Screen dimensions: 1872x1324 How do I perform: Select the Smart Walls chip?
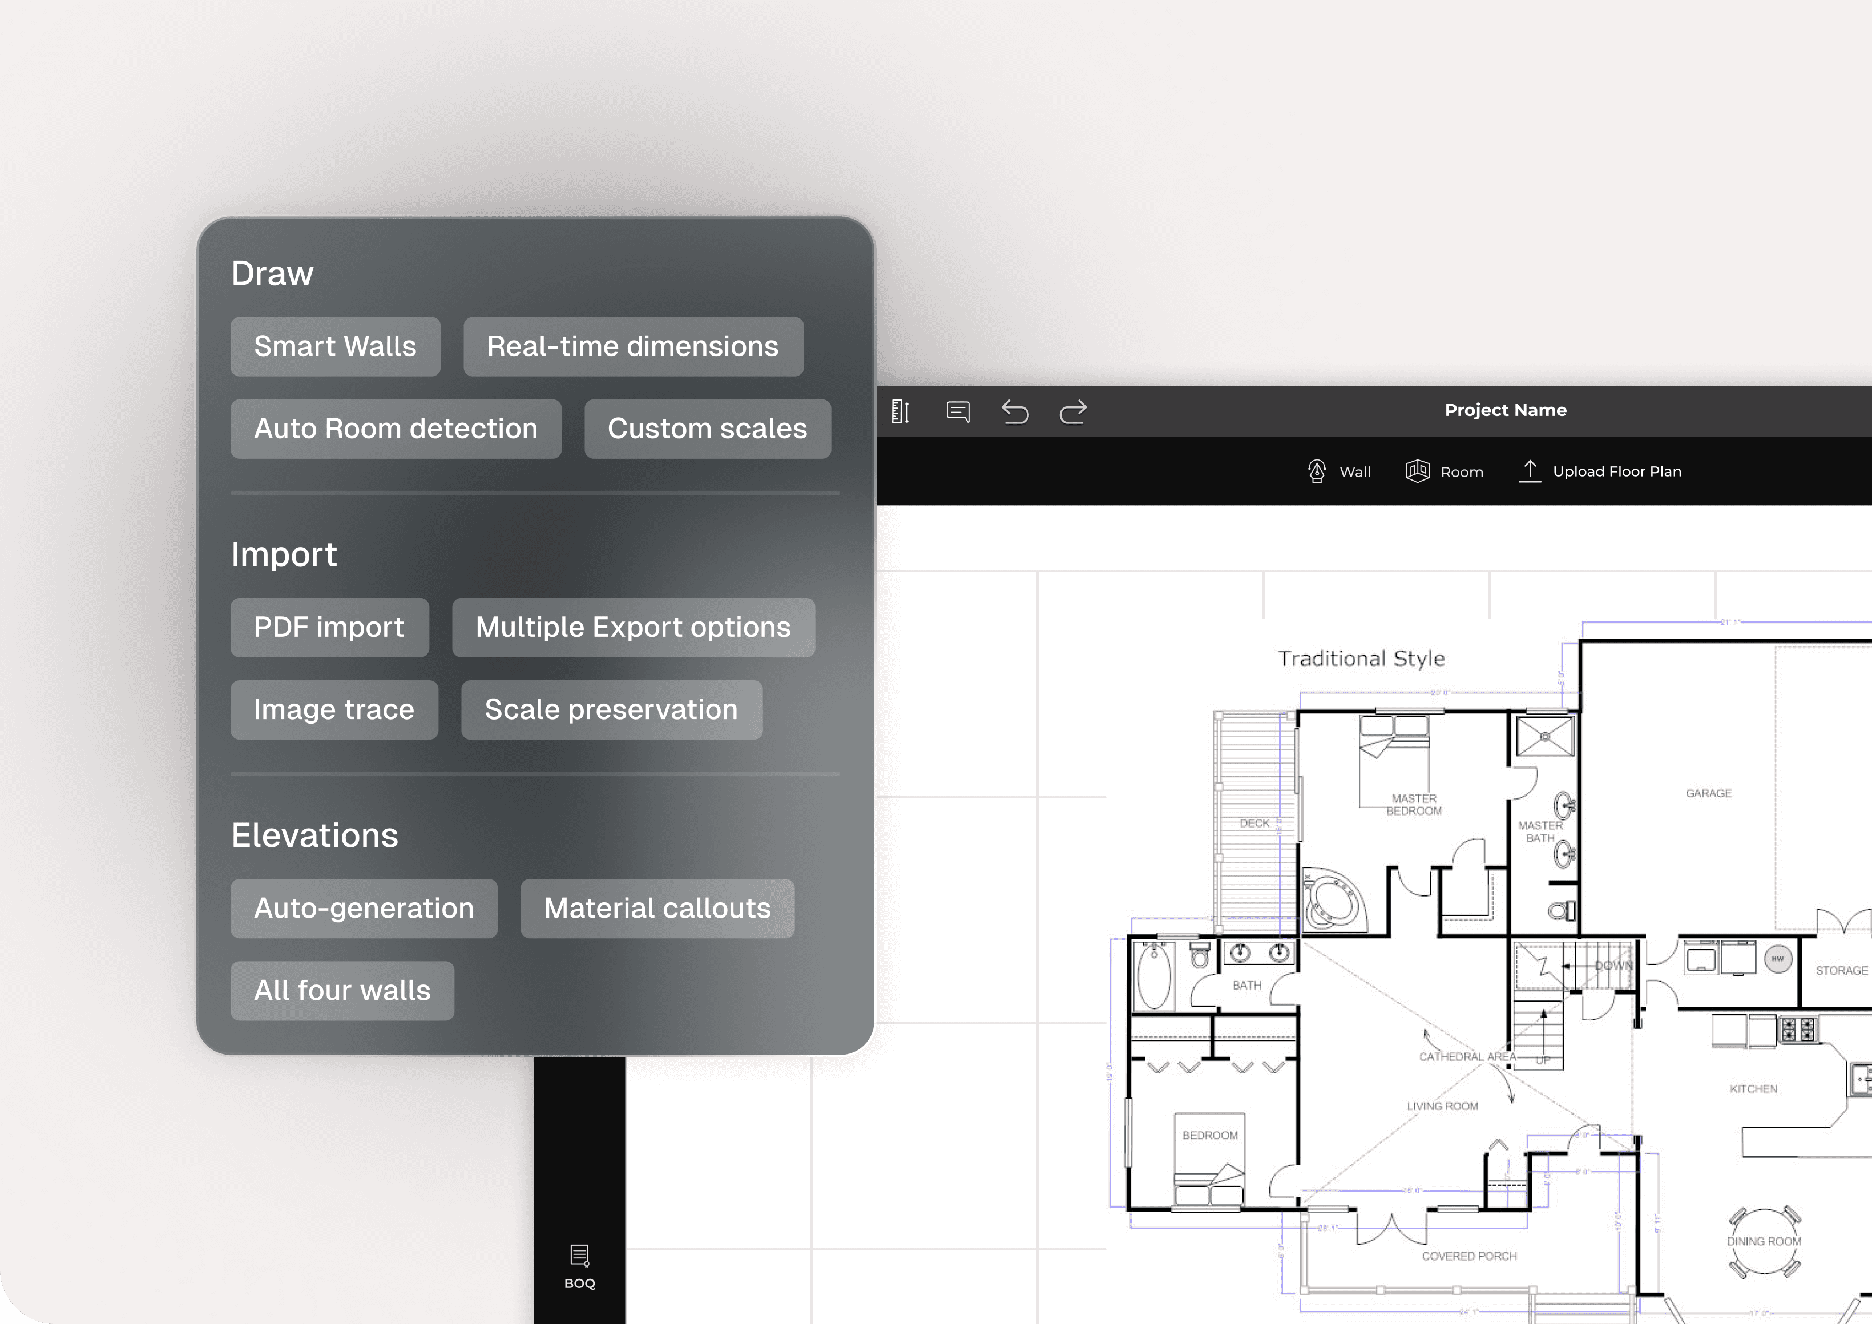(335, 346)
